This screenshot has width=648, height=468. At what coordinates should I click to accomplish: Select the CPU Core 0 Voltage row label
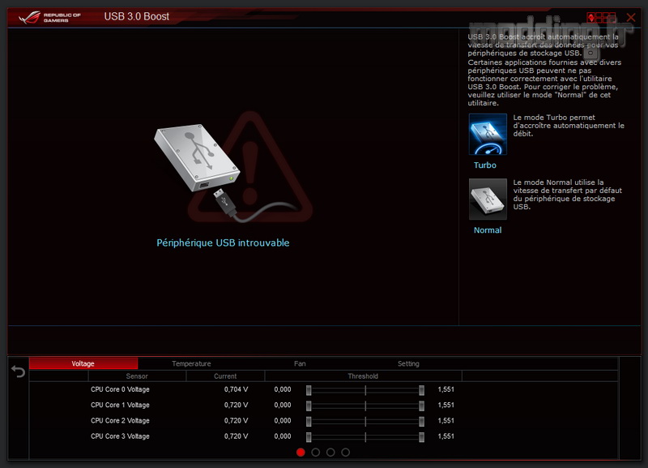pyautogui.click(x=120, y=389)
